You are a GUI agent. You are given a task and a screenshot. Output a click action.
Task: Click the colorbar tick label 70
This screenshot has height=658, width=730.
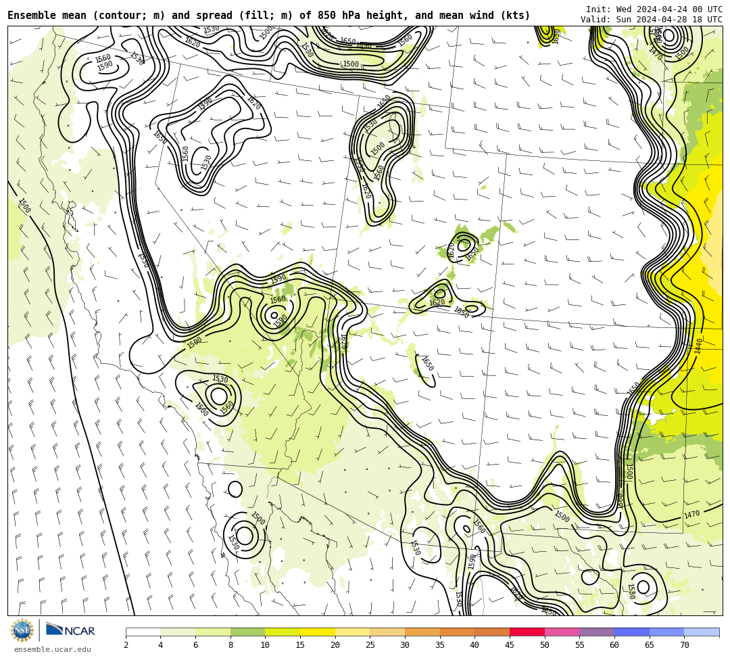click(x=684, y=645)
